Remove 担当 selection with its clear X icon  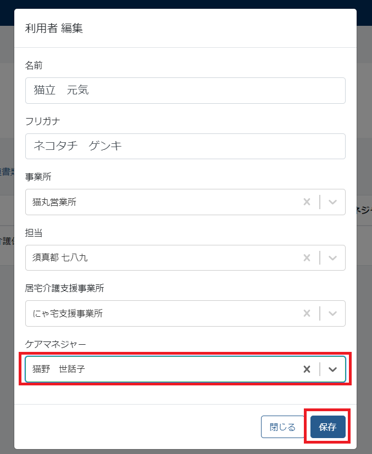click(307, 257)
